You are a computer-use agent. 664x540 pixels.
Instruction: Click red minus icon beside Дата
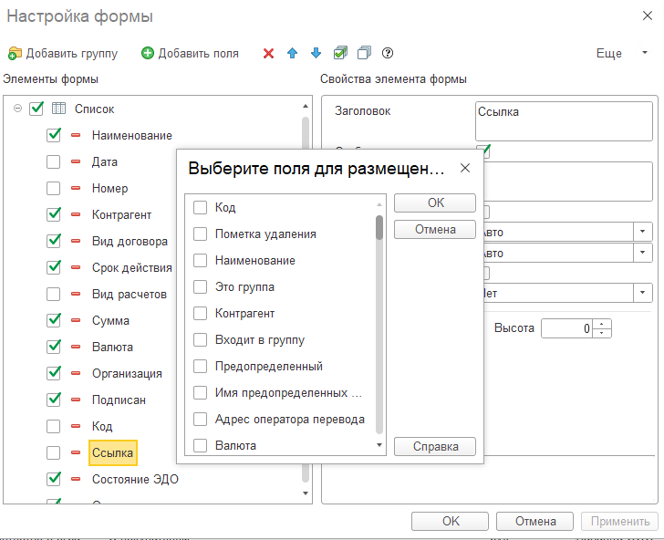click(76, 161)
